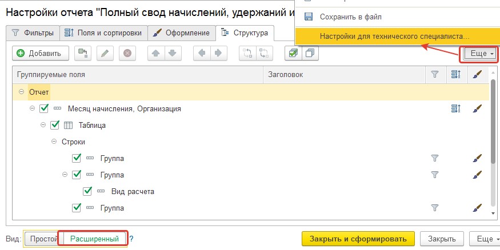Click the pencil edit icon in toolbar

(105, 53)
